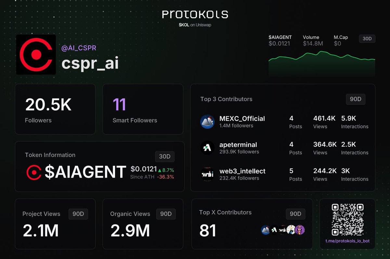Screen dimensions: 390x259
Task: Click first small avatar in contributors stack
Action: click(266, 230)
